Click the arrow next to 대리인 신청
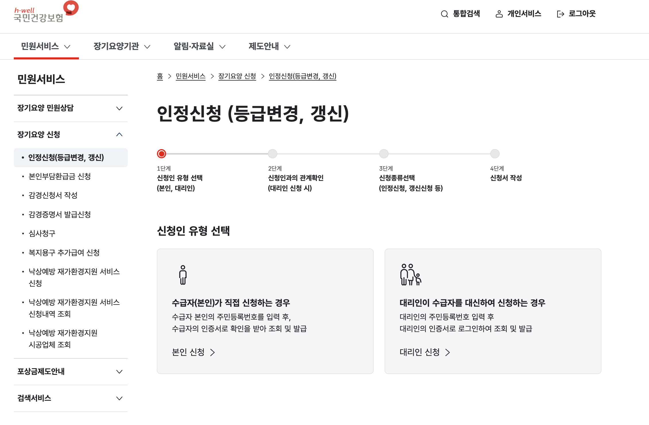Image resolution: width=649 pixels, height=425 pixels. pyautogui.click(x=448, y=352)
